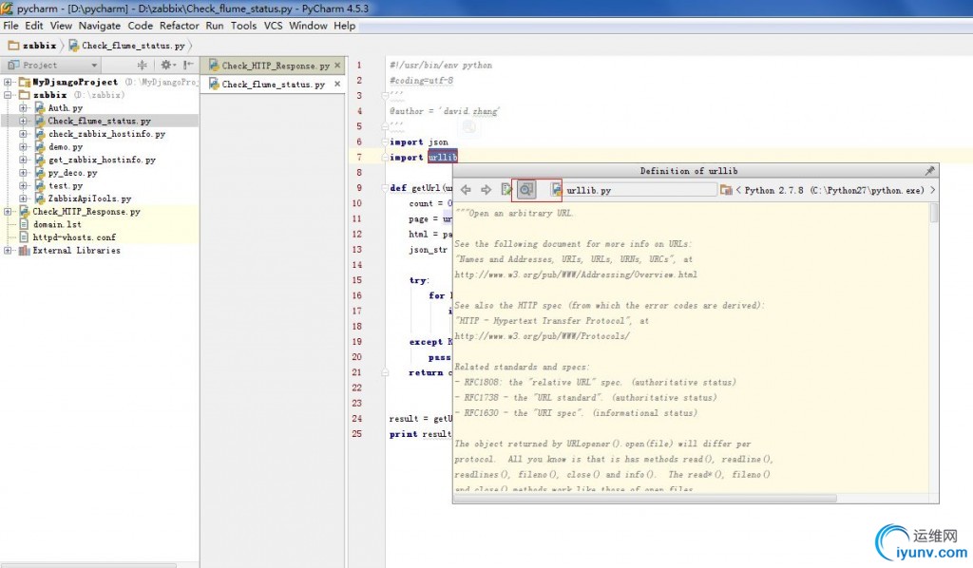Expand the MyDjangoProject tree node
The width and height of the screenshot is (973, 568).
8,82
